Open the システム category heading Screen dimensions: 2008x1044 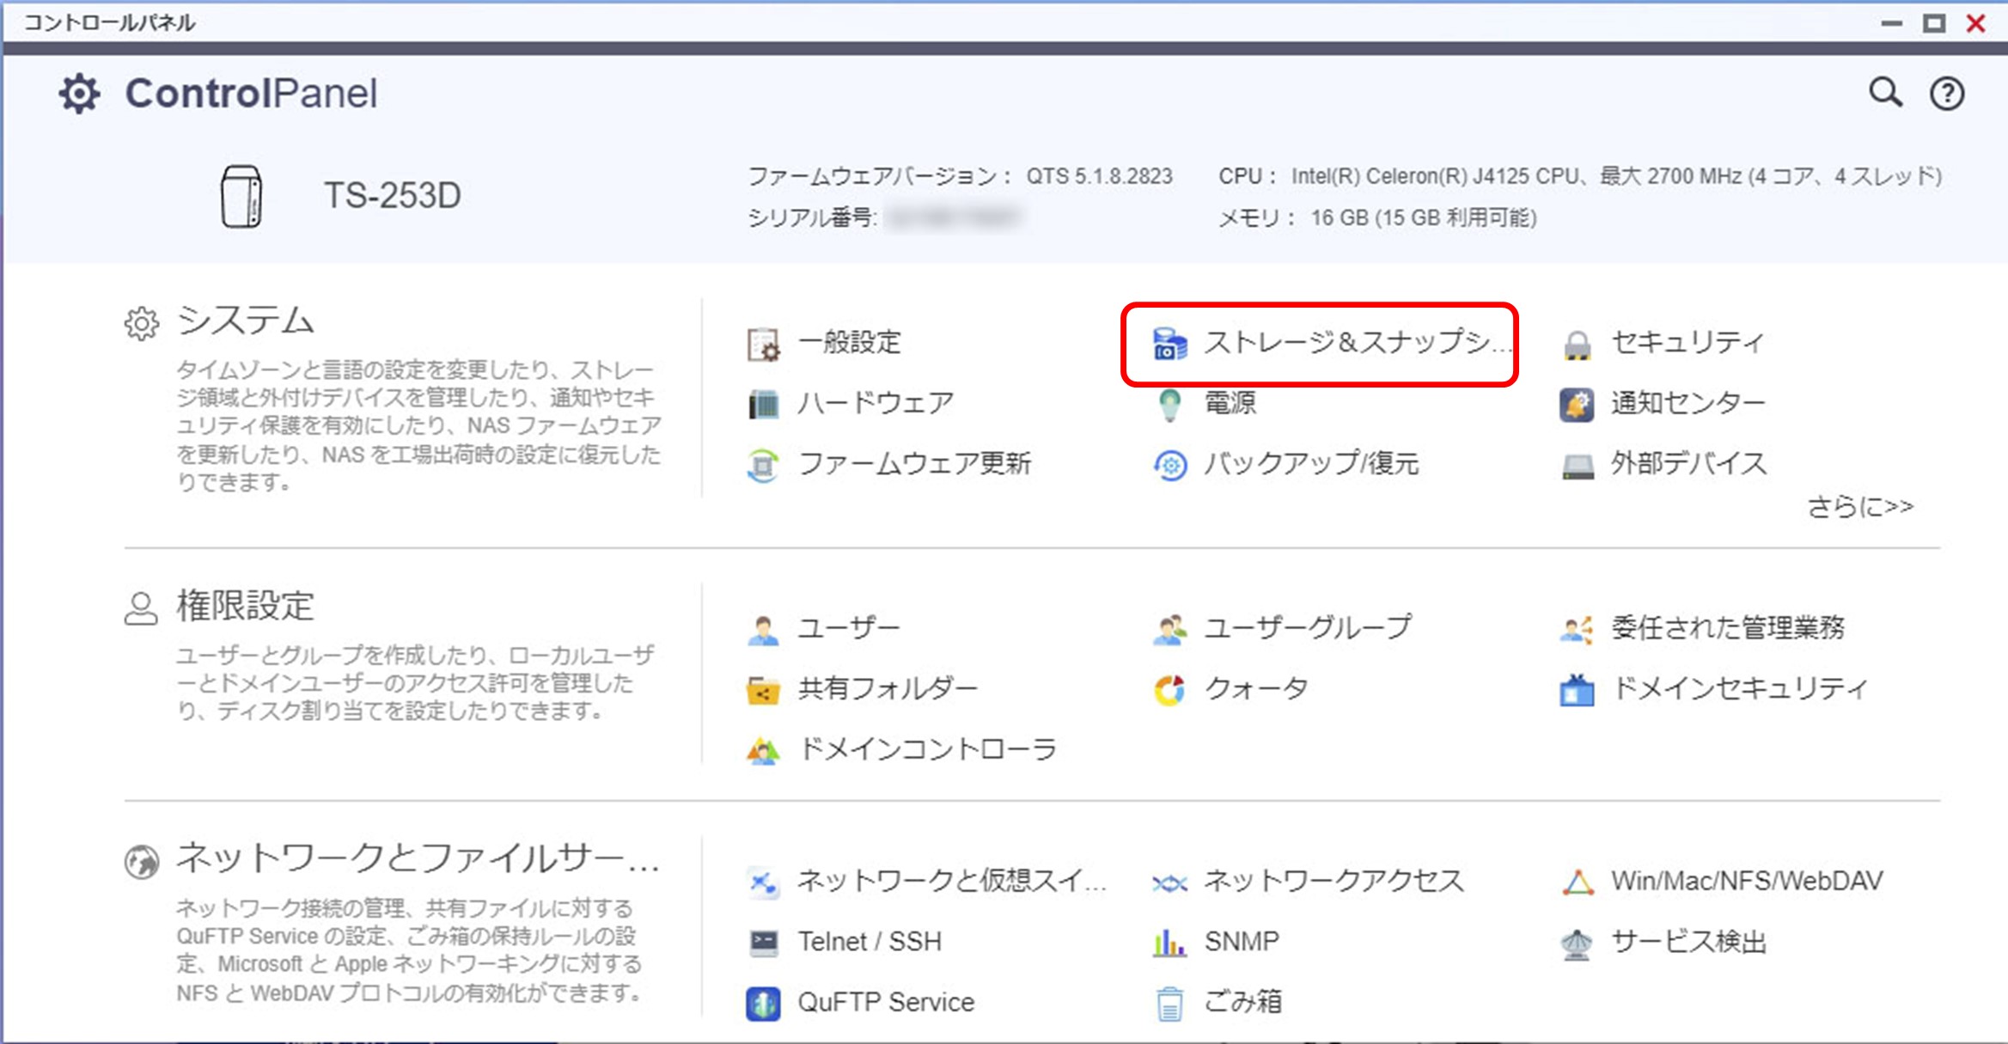tap(245, 321)
